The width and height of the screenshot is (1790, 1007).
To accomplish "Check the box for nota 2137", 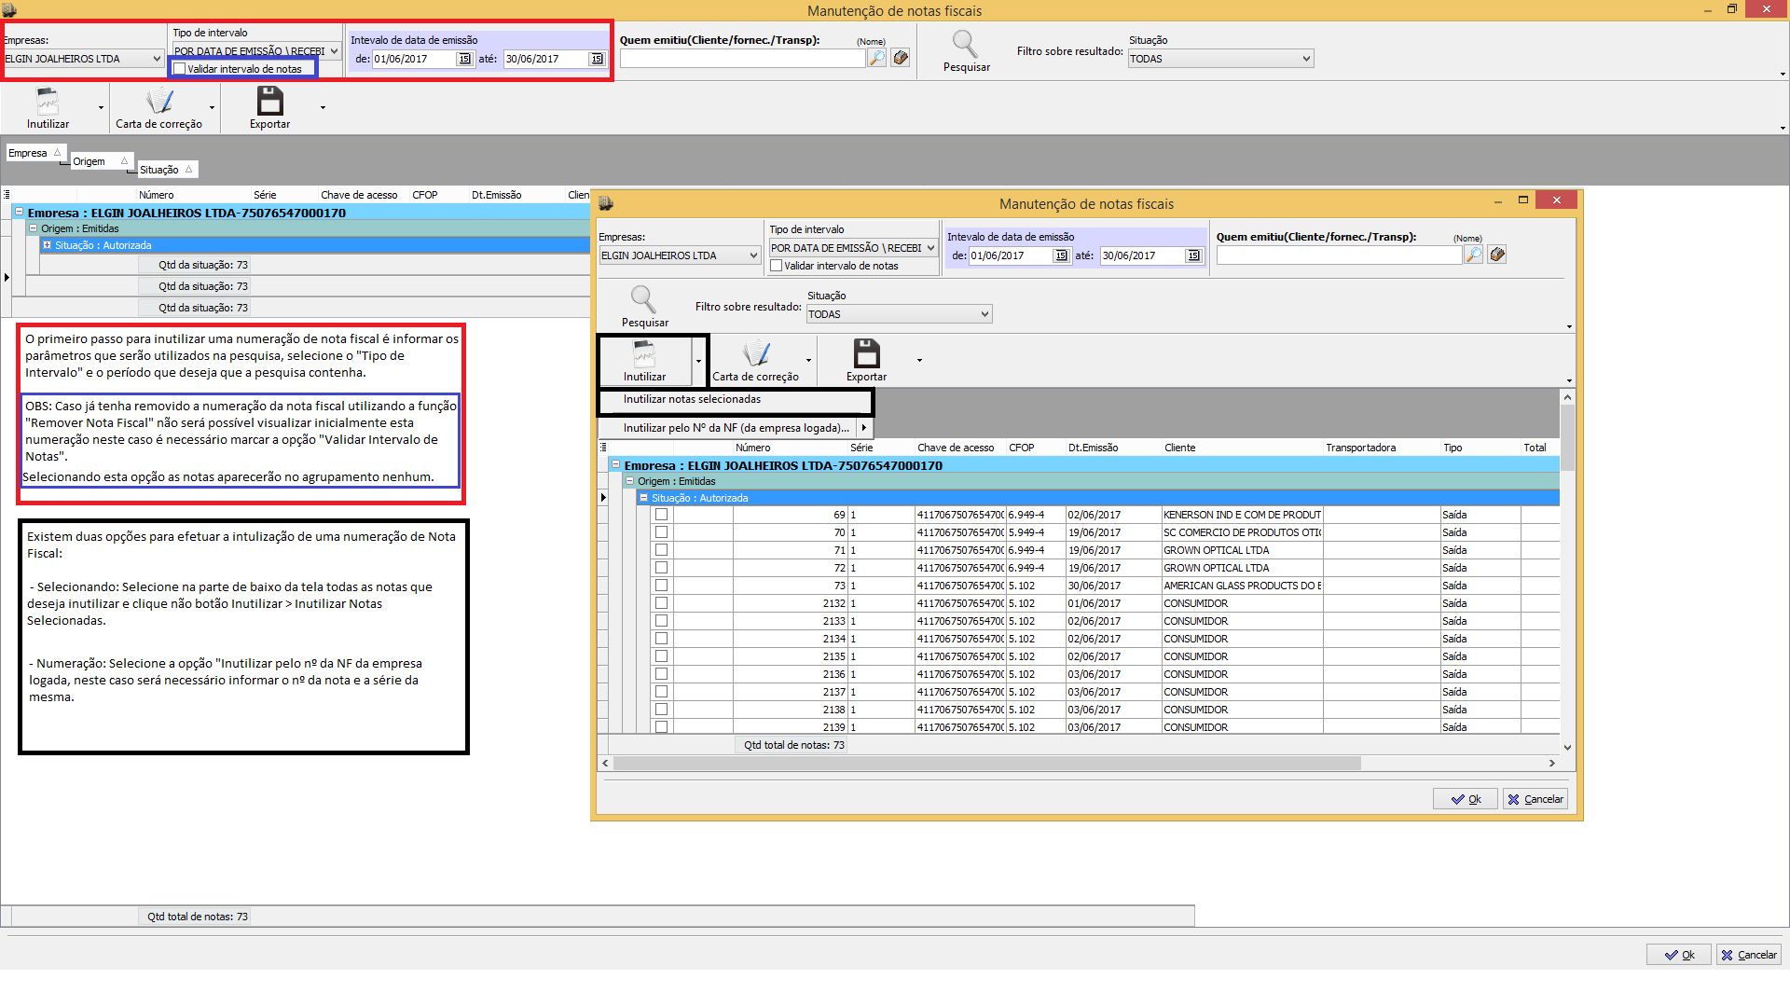I will click(661, 692).
